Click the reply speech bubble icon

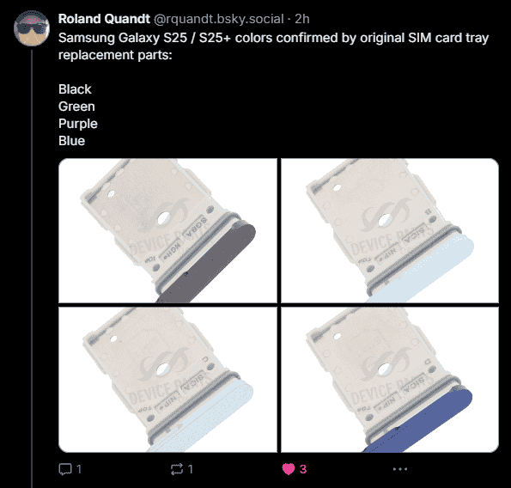(65, 469)
